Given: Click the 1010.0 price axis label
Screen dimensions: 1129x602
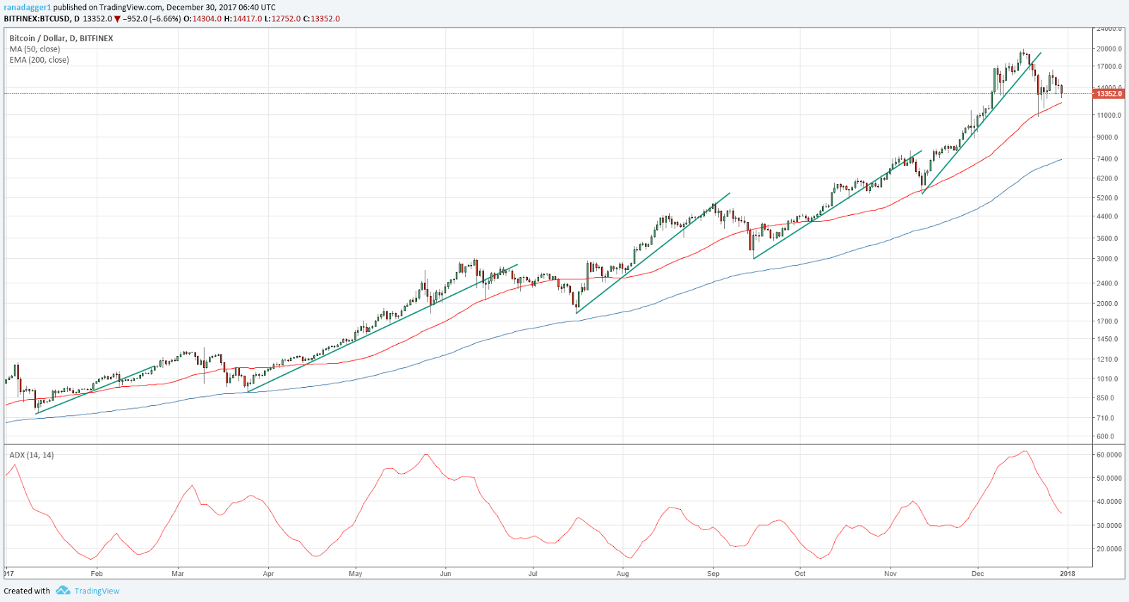Looking at the screenshot, I should (x=1109, y=379).
